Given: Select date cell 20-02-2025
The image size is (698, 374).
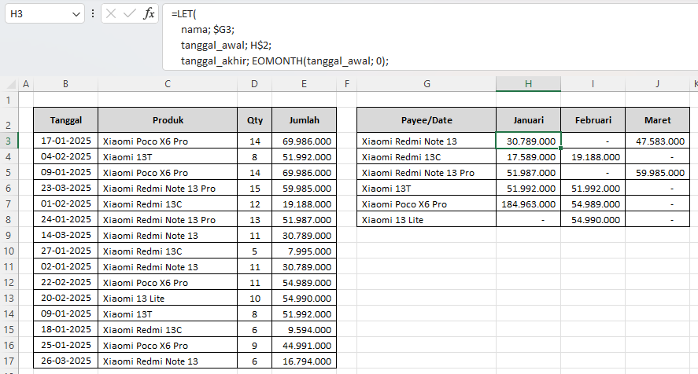Looking at the screenshot, I should [x=66, y=298].
